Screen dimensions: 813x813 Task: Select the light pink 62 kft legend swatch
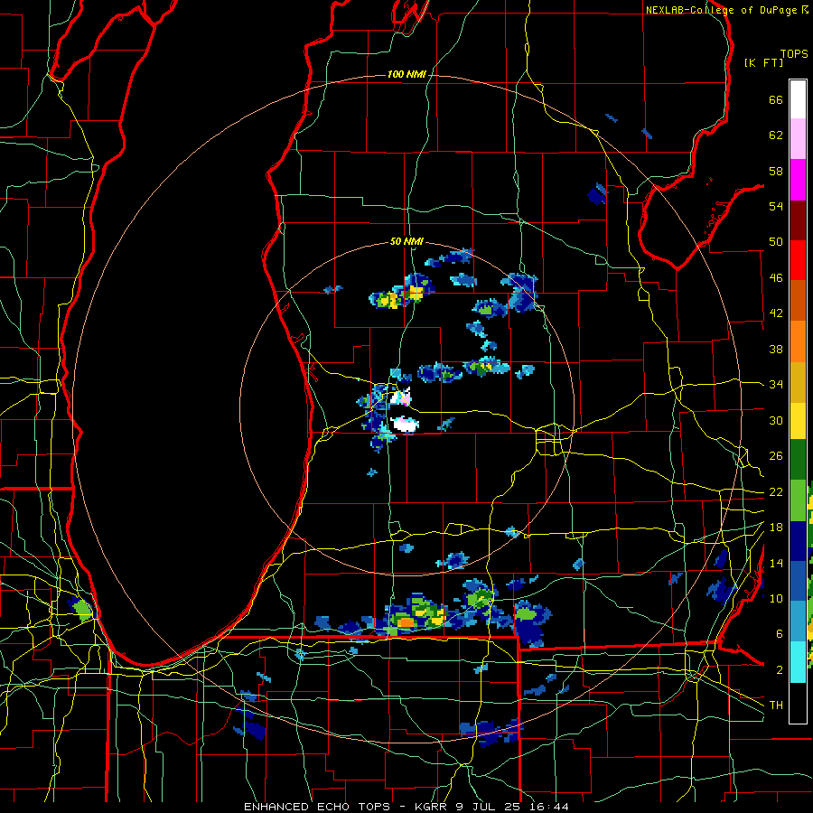click(x=798, y=139)
